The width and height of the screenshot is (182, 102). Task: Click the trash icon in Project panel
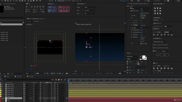(x=8, y=74)
